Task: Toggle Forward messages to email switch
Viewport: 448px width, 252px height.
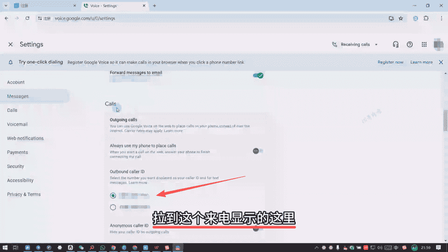Action: [258, 76]
